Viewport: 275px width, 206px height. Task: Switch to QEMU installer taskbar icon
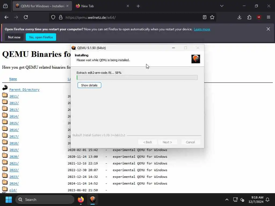pyautogui.click(x=93, y=200)
